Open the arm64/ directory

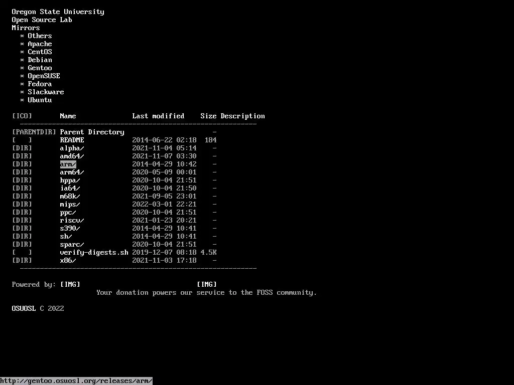[x=72, y=172]
